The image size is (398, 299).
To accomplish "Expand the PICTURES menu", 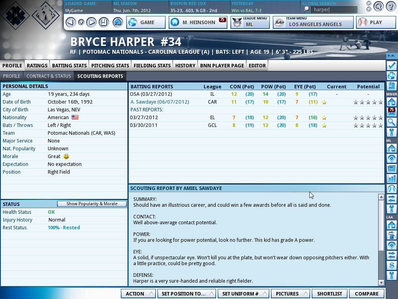I will [x=290, y=294].
